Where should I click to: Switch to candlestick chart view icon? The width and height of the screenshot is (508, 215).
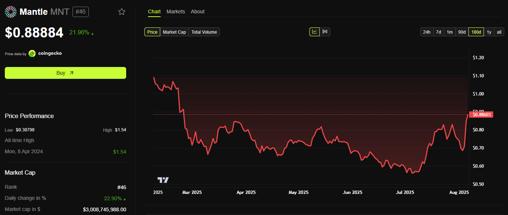click(325, 32)
